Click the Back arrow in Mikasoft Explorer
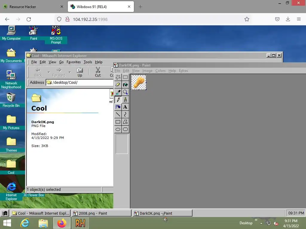306x229 pixels. [x=38, y=72]
